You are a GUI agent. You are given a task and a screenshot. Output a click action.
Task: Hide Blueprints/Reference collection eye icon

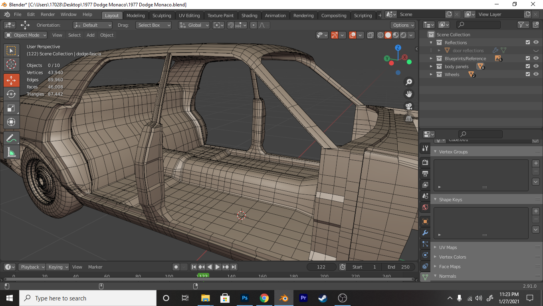click(x=536, y=58)
